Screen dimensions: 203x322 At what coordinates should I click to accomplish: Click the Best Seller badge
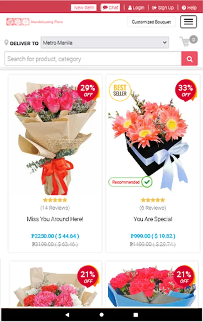(120, 91)
